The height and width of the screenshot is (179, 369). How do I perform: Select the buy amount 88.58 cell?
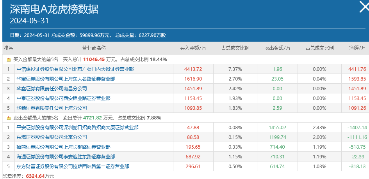pyautogui.click(x=193, y=137)
